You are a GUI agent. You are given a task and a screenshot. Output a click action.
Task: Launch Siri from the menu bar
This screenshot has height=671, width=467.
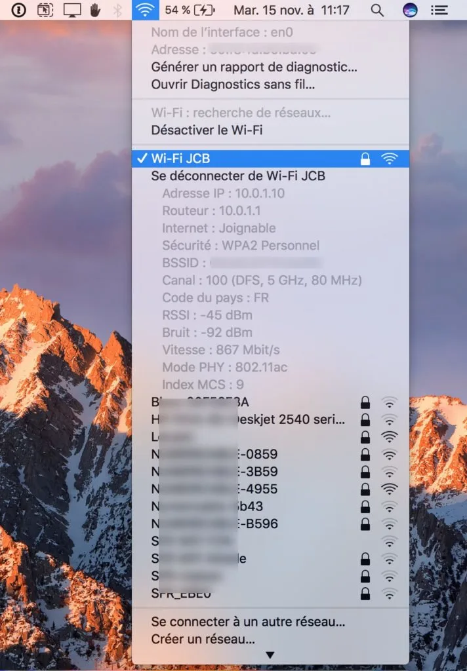[x=410, y=9]
